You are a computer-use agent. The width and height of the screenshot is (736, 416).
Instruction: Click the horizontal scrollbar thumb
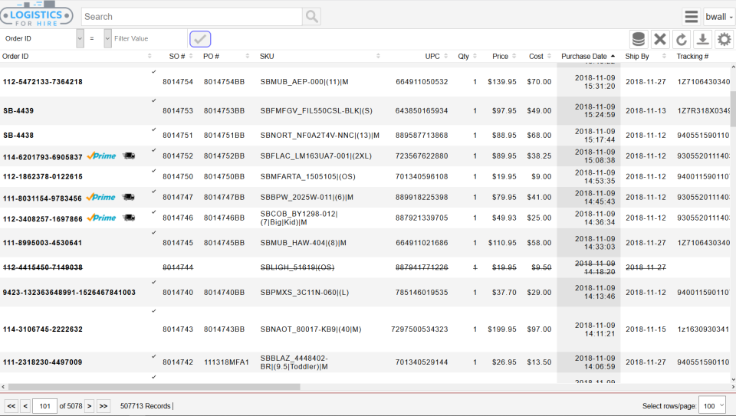(x=154, y=387)
